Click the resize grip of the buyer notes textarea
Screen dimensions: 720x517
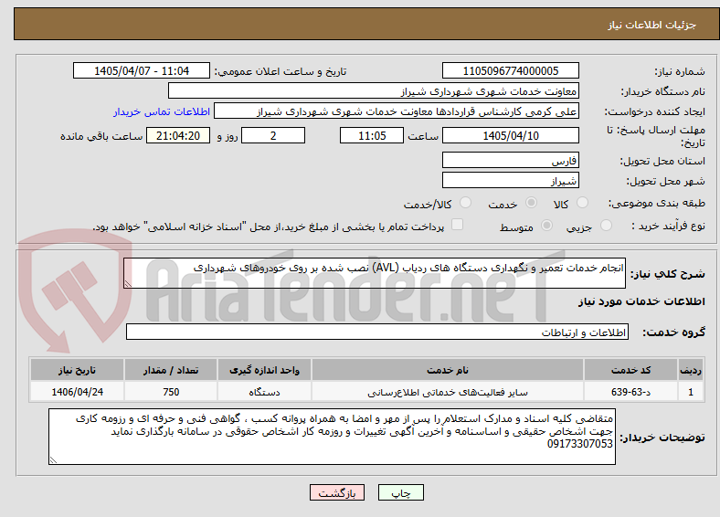tap(53, 459)
